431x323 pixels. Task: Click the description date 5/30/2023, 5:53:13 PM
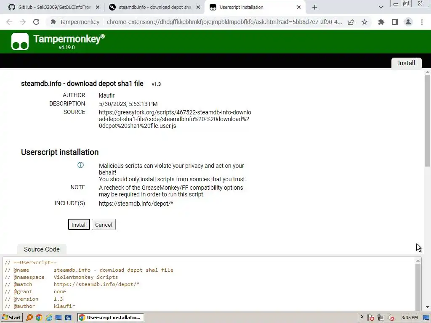coord(128,104)
